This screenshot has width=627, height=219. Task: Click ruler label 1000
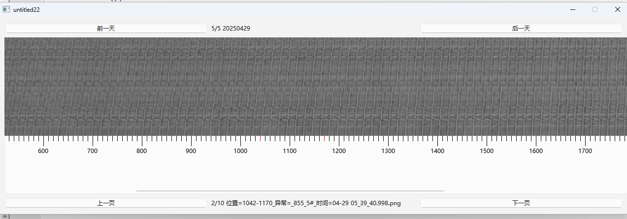[x=240, y=151]
